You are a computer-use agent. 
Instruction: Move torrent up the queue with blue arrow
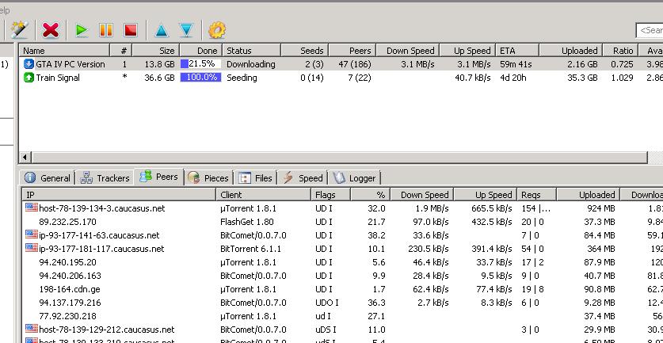(x=162, y=30)
